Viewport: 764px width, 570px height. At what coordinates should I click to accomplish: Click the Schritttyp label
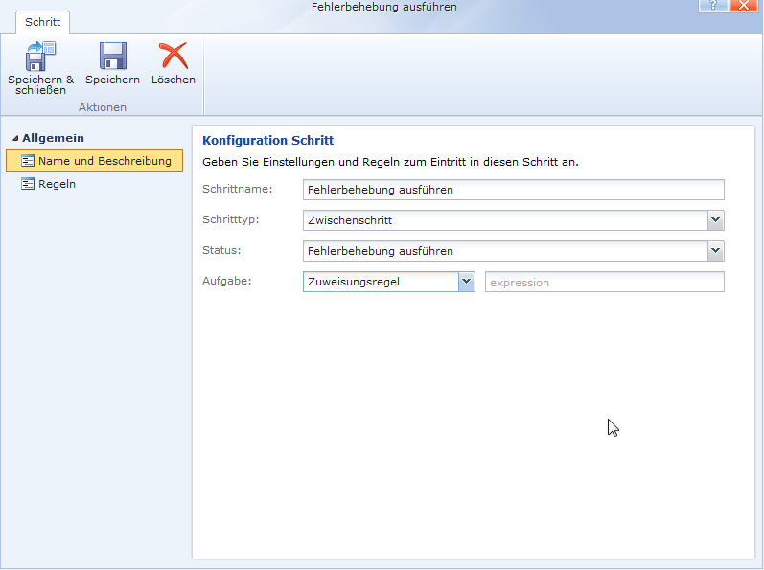231,219
